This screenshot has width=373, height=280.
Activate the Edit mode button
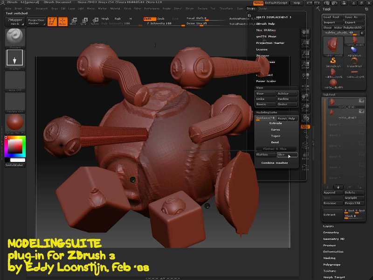click(52, 21)
